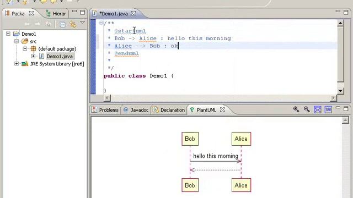
Task: Click editor vertical scrollbar up arrow
Action: click(340, 23)
